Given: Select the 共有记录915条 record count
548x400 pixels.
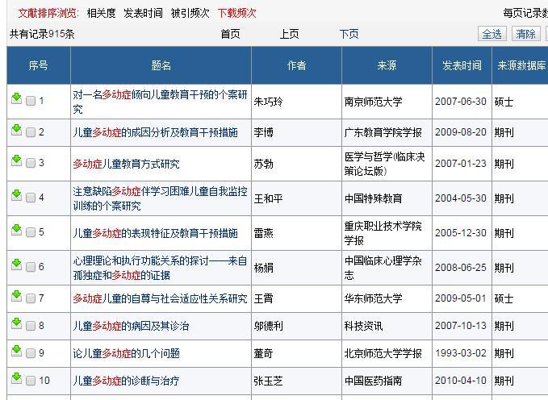Looking at the screenshot, I should [x=42, y=34].
